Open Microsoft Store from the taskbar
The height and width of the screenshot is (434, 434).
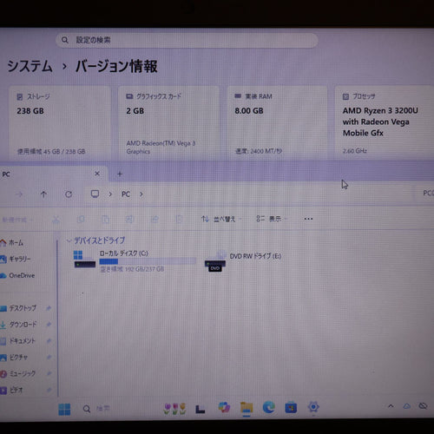[291, 408]
